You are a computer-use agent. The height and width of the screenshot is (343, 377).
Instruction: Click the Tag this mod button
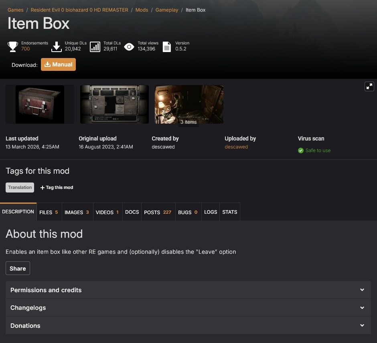tap(57, 187)
